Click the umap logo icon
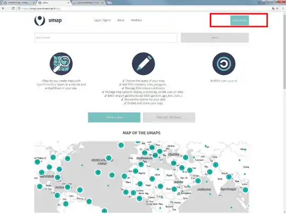Viewport: 286px width, 214px height. coord(40,21)
